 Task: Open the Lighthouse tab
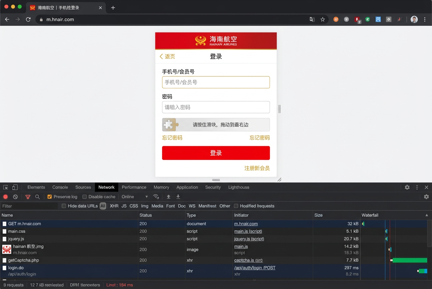[239, 187]
